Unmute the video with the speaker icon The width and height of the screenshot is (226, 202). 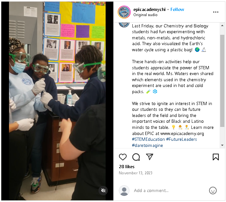pyautogui.click(x=103, y=190)
